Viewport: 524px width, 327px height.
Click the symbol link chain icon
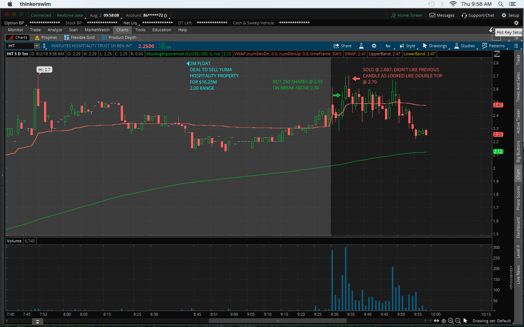click(x=44, y=46)
